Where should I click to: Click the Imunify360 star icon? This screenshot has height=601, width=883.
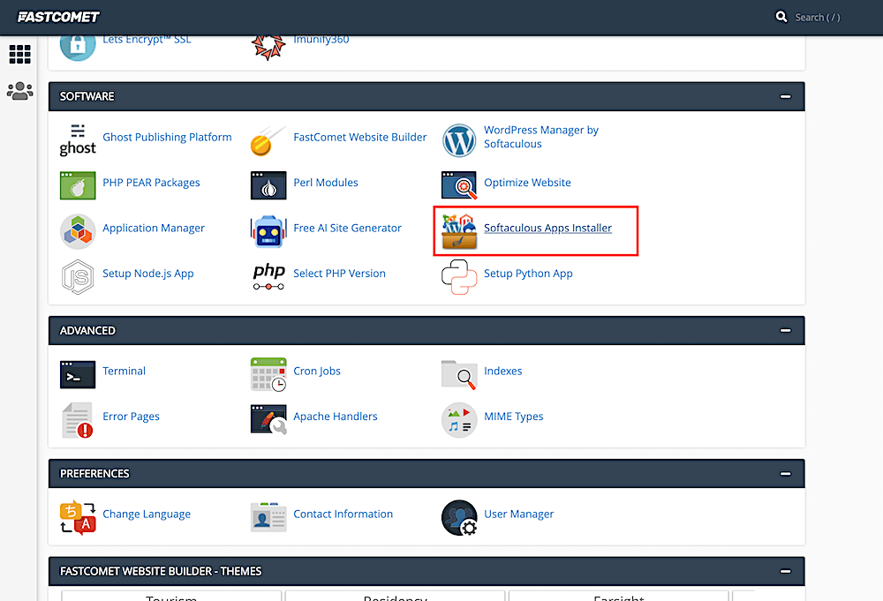[268, 48]
